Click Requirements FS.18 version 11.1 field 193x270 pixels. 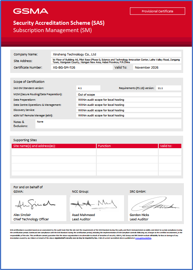click(169, 88)
